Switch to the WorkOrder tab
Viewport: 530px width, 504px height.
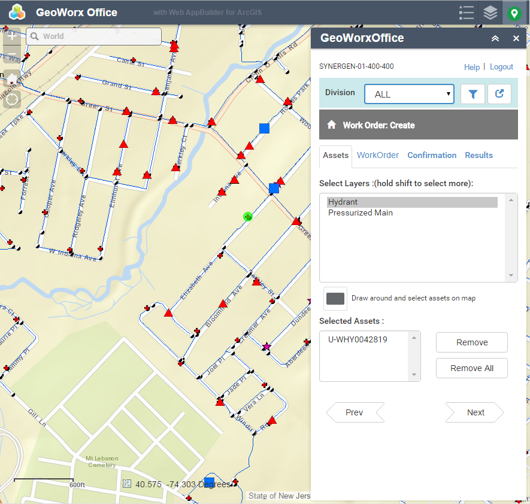[x=378, y=155]
